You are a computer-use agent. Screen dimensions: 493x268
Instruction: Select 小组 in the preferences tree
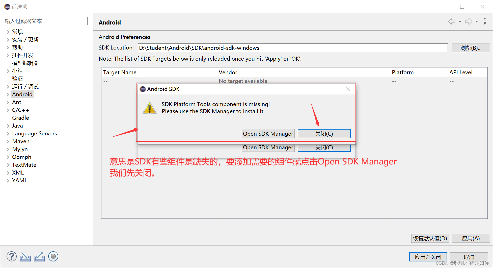17,71
